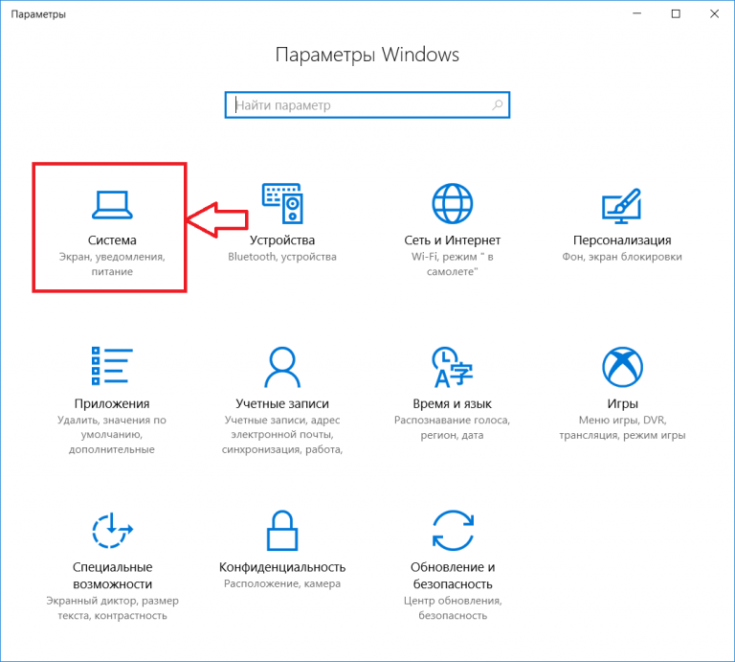Viewport: 735px width, 662px height.
Task: Open the Devices keyboard and speaker icon
Action: [x=282, y=203]
